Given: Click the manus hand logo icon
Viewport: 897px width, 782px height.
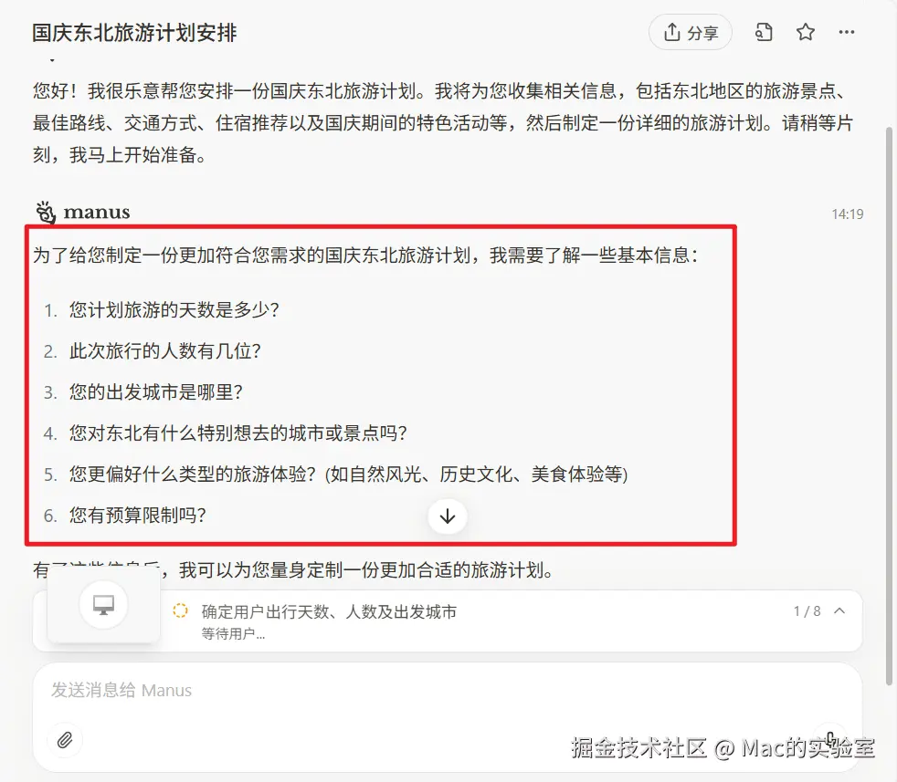Looking at the screenshot, I should 46,212.
